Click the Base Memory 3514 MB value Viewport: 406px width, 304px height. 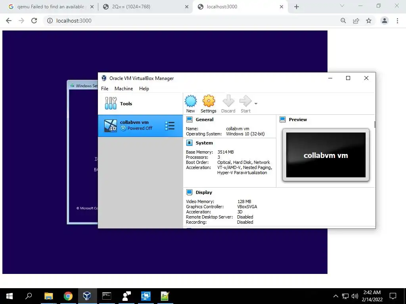click(226, 152)
